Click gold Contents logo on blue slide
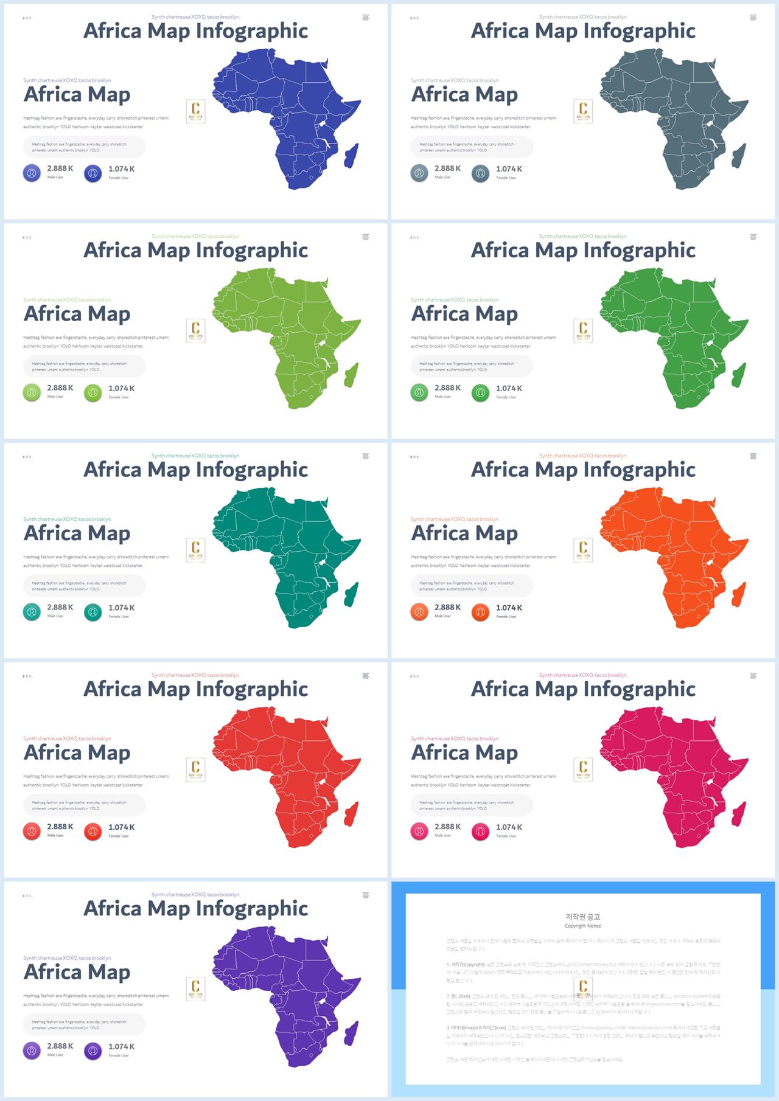Screen dimensions: 779x1101 195,111
